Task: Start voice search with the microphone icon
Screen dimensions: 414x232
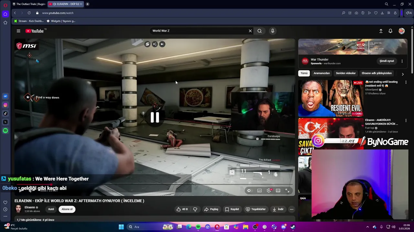Action: pyautogui.click(x=273, y=31)
